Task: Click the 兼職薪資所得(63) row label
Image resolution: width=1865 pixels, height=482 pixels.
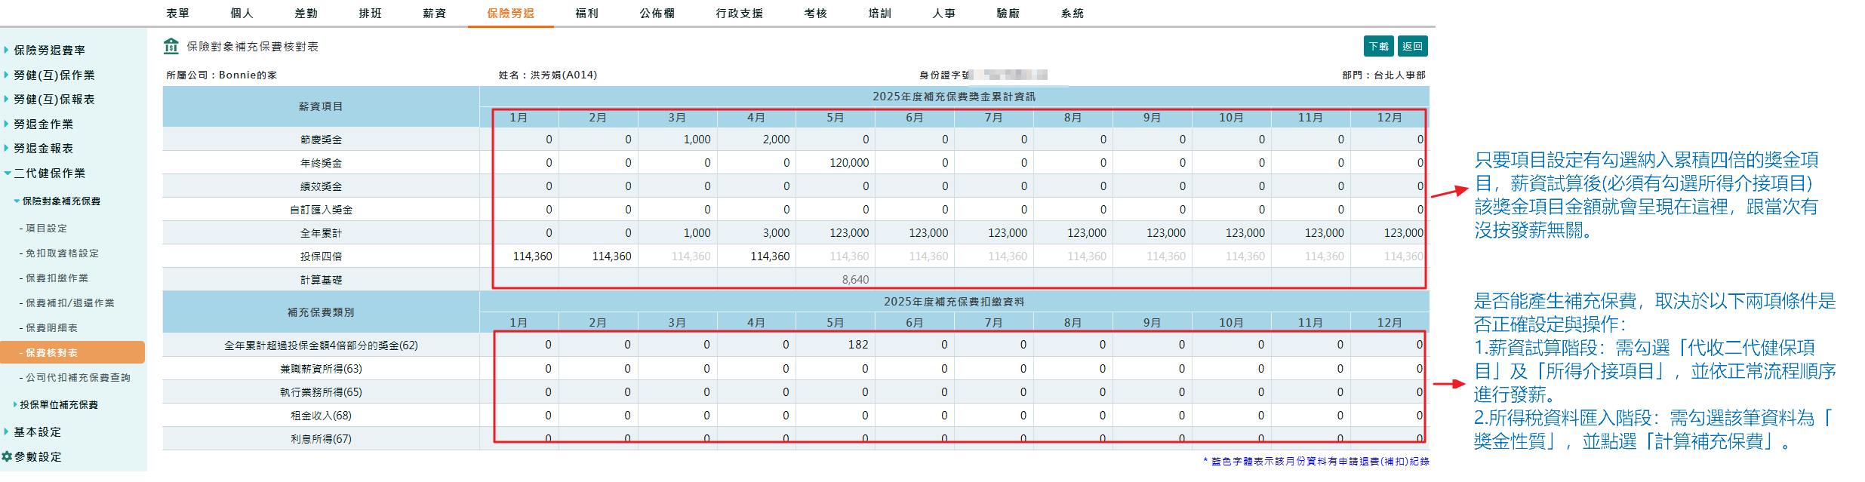Action: pos(321,369)
